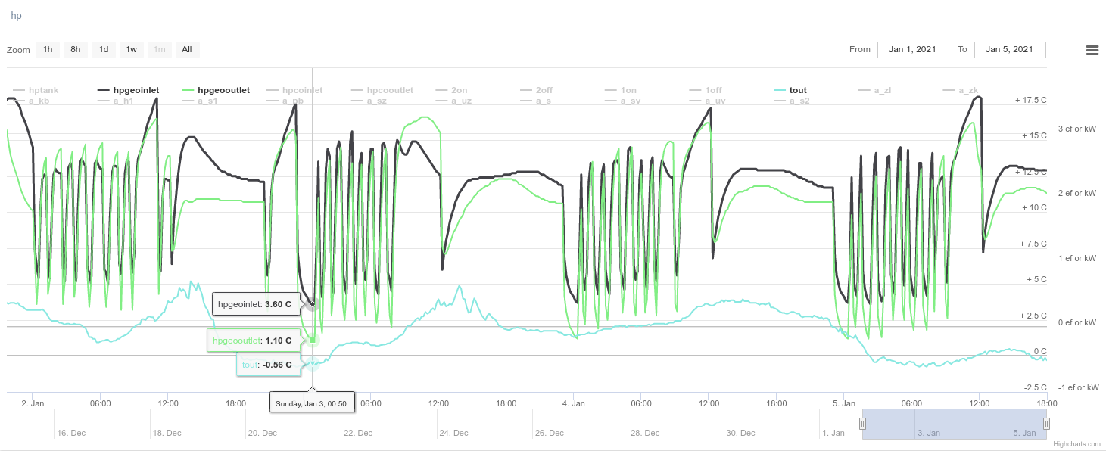Hide the hpgeooutlet series

pos(216,90)
